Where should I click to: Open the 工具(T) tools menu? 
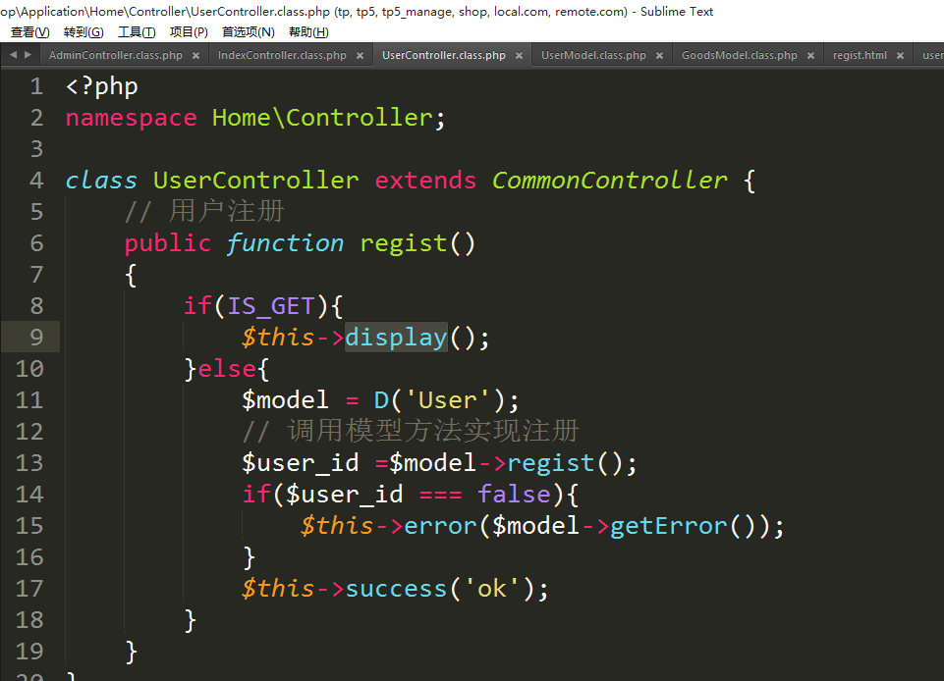tap(137, 32)
